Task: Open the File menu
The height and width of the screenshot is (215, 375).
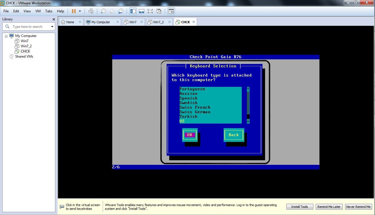Action: pyautogui.click(x=6, y=11)
